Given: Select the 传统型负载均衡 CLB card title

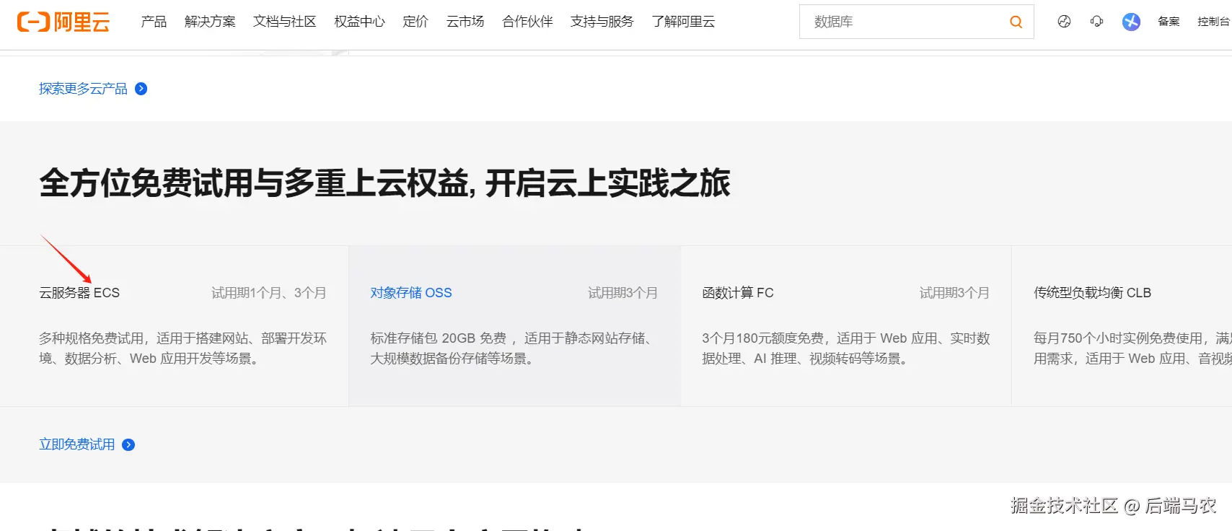Looking at the screenshot, I should 1092,293.
